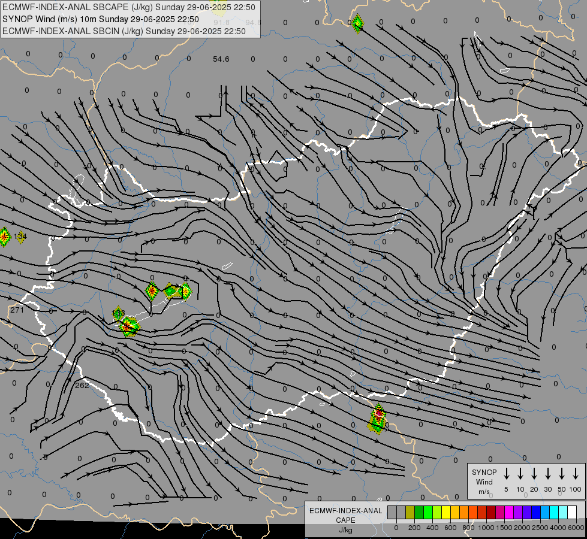
Task: Click the SYNOP Wind m/s legend label
Action: point(484,482)
